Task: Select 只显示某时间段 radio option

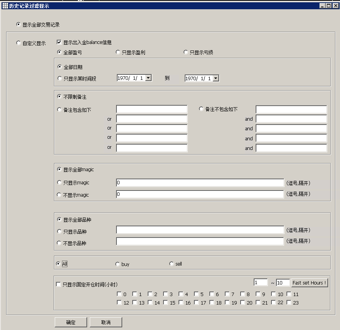Action: 59,78
